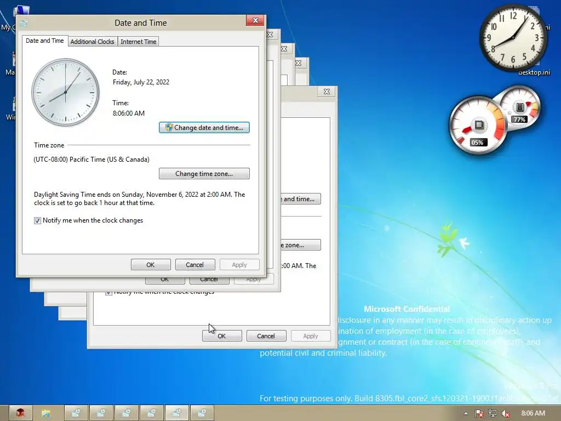Click partly hidden 'zone...' button in rear window

(301, 245)
